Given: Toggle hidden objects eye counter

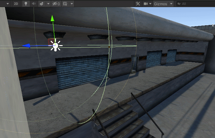Looking at the screenshot, I should pos(56,4).
